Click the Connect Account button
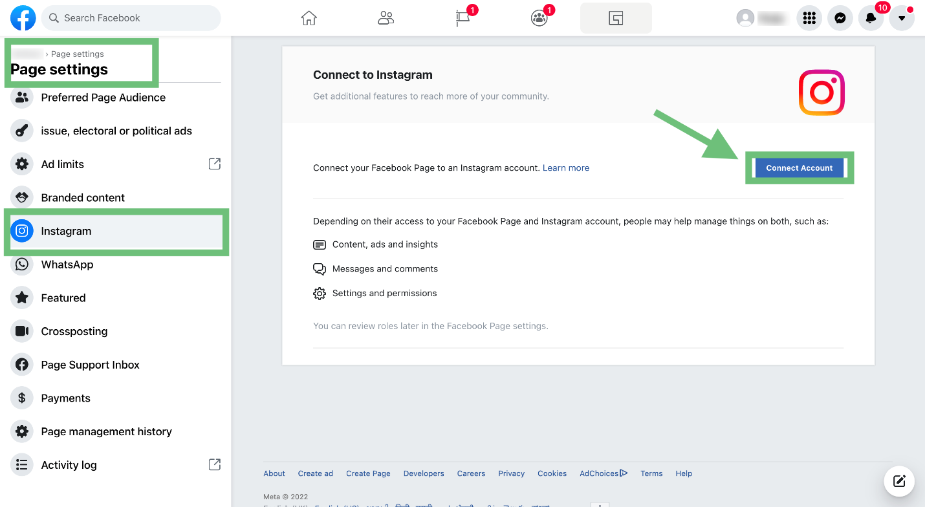925x507 pixels. [x=800, y=168]
